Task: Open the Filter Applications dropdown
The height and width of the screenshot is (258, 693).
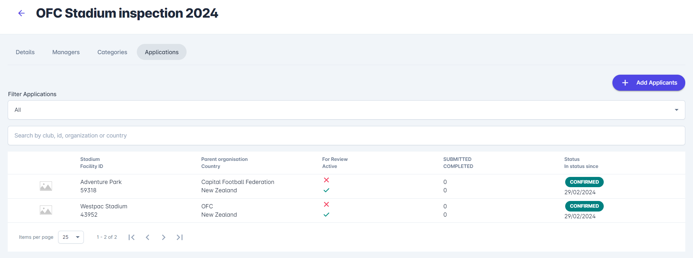Action: [346, 110]
